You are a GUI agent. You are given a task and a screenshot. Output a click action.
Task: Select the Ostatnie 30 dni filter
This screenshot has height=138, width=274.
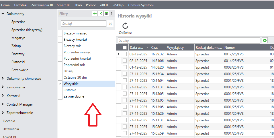pos(75,77)
